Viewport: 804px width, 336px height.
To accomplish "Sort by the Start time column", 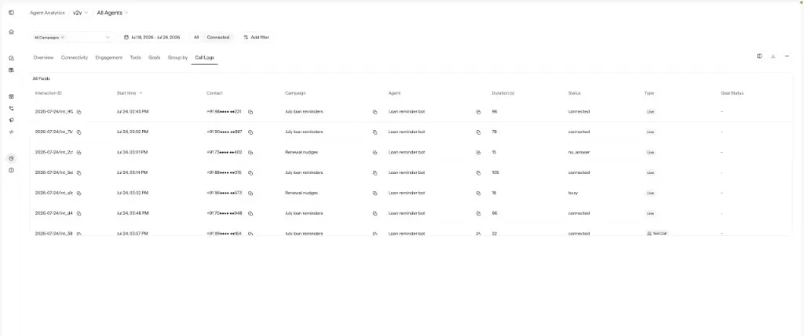I will point(130,93).
